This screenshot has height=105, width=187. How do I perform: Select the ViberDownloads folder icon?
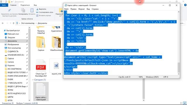coord(56,42)
